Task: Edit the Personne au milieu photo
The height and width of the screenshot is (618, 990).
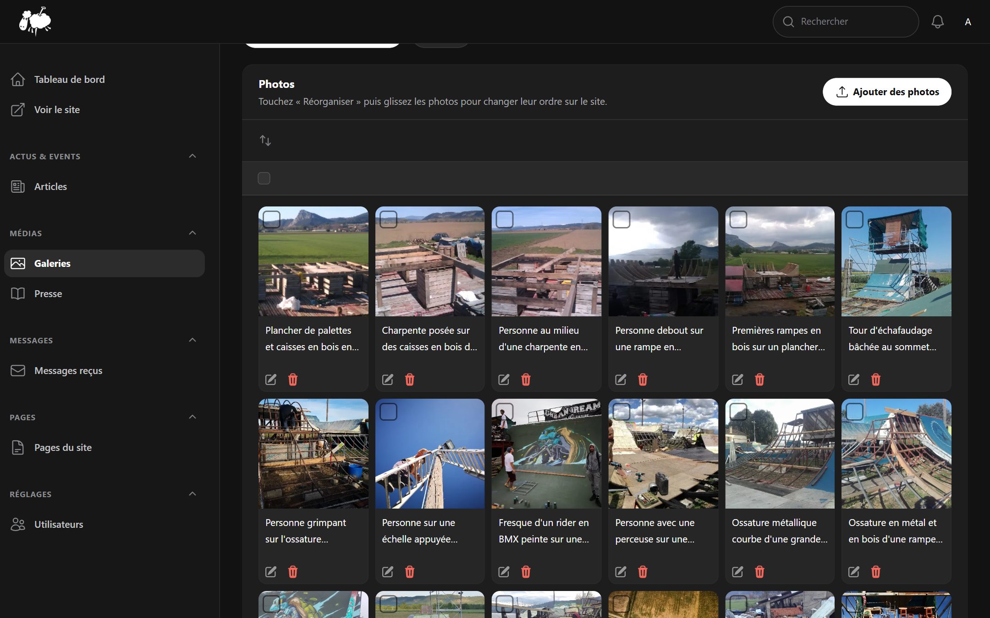Action: click(x=504, y=379)
